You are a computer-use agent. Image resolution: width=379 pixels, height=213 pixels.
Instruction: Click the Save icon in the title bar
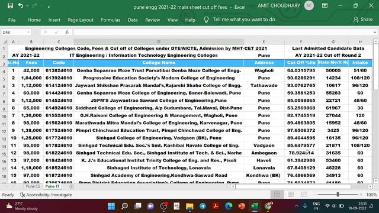click(10, 6)
